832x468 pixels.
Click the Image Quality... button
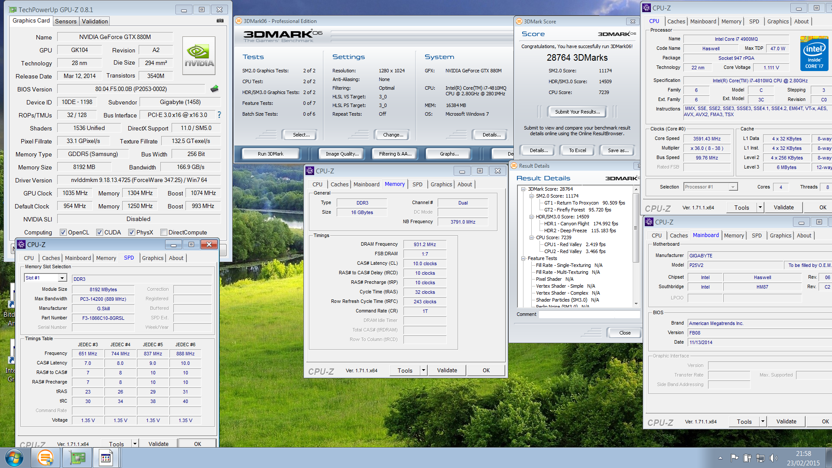click(342, 154)
